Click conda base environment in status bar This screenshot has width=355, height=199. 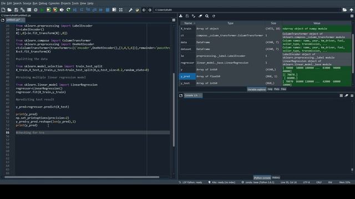click(258, 182)
